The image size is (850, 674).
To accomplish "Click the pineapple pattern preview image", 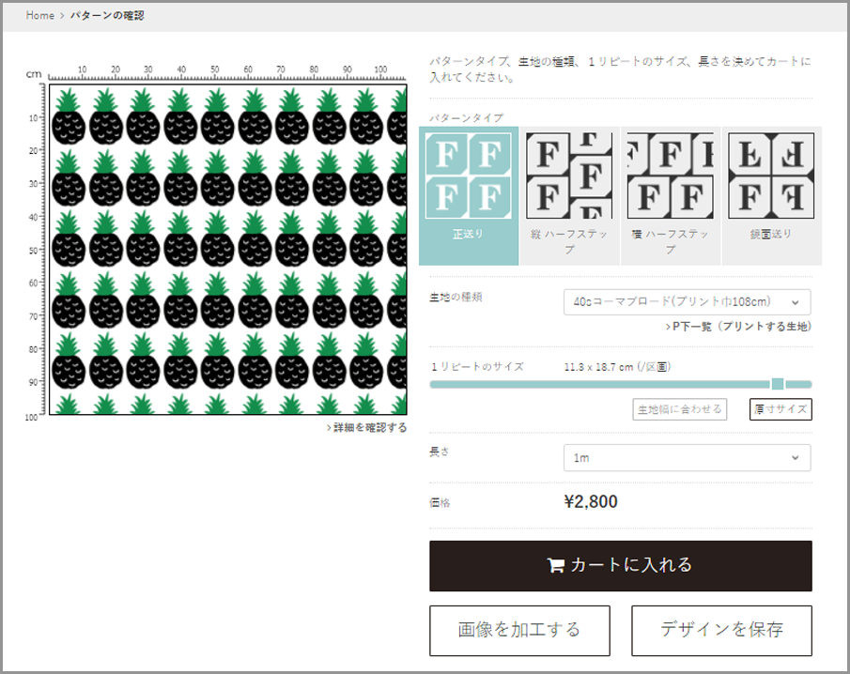I will (228, 249).
